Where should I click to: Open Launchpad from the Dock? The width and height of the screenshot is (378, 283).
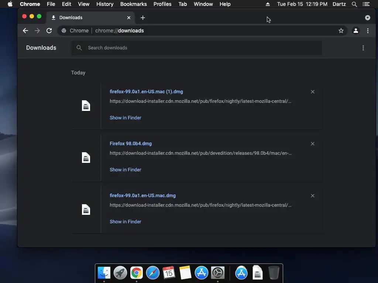pyautogui.click(x=120, y=273)
